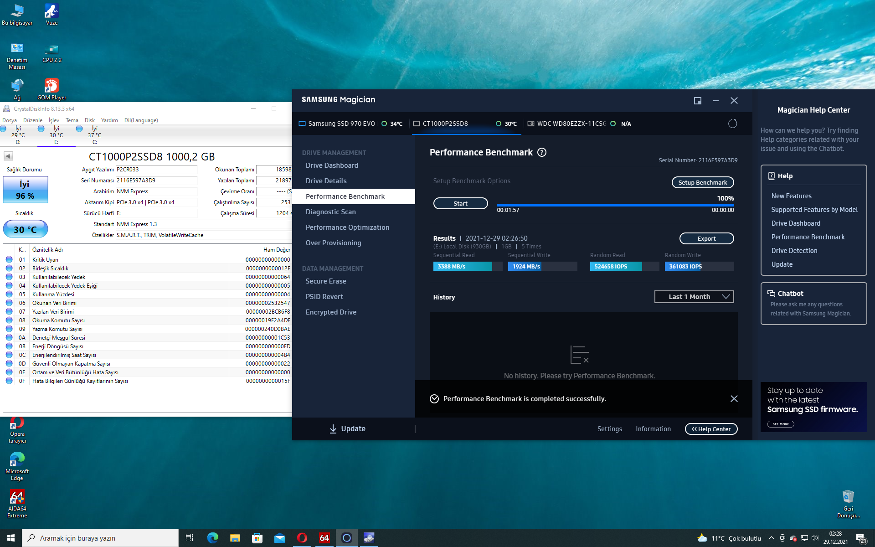
Task: Open the Last 1 Month history dropdown
Action: click(x=694, y=297)
